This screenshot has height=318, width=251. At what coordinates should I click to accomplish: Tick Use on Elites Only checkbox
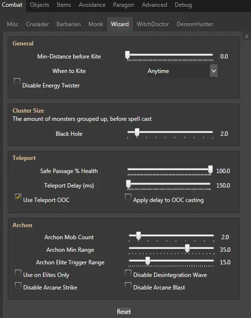18,273
